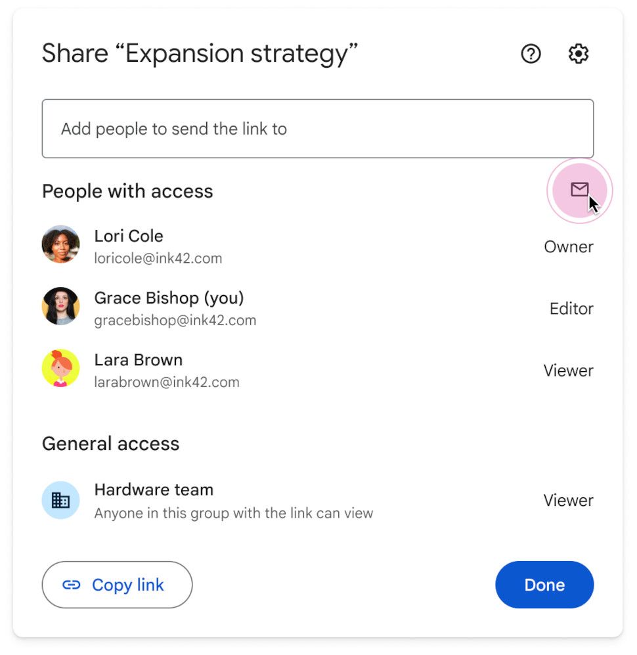Screen dimensions: 637x655
Task: Select the Hardware team entry
Action: click(154, 489)
